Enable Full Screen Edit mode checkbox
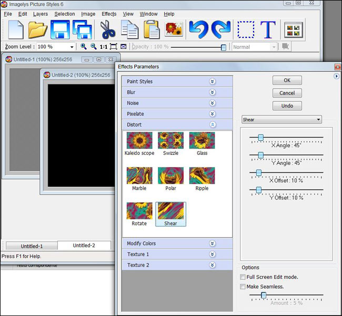Screen dimensions: 342x316 (x=243, y=277)
